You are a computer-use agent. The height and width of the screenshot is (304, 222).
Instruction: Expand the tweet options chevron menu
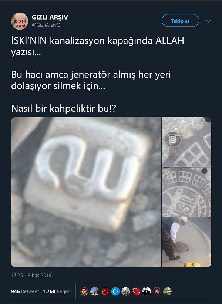coord(208,21)
